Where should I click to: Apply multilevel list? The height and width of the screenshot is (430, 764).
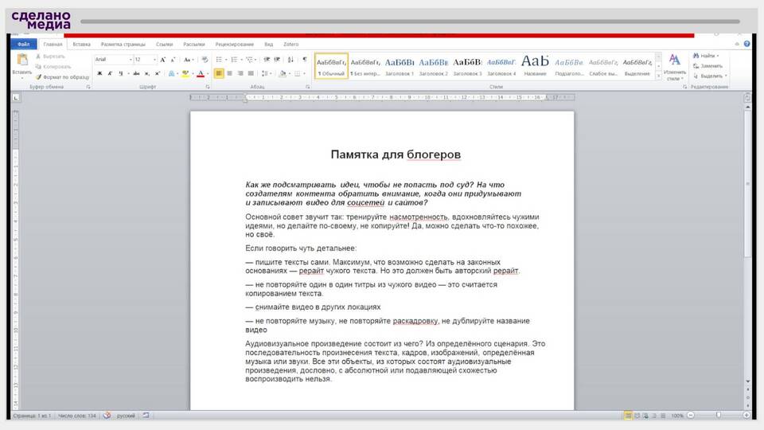[x=249, y=60]
